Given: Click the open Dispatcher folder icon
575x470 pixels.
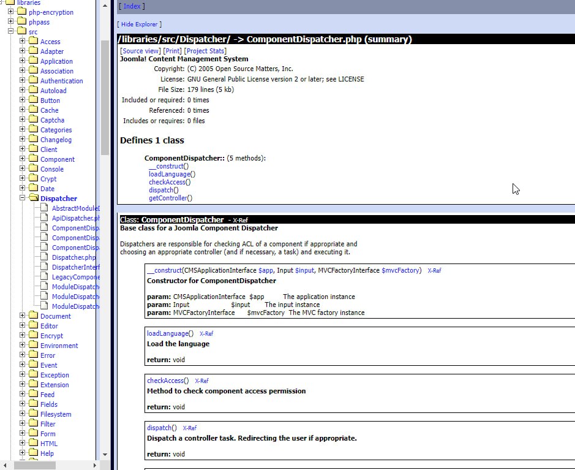Looking at the screenshot, I should 34,198.
